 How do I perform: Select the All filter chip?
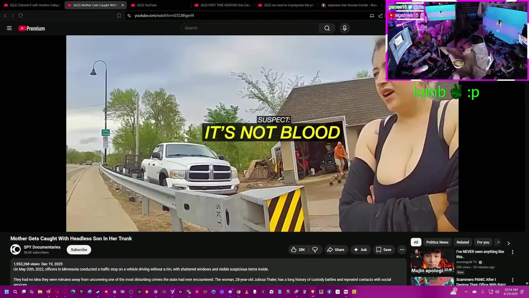pyautogui.click(x=416, y=242)
